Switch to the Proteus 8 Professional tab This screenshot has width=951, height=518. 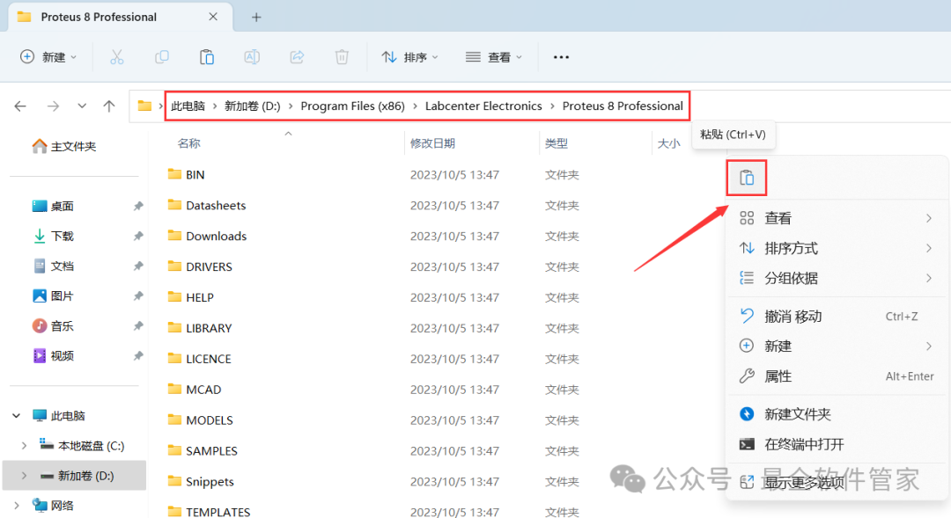97,16
